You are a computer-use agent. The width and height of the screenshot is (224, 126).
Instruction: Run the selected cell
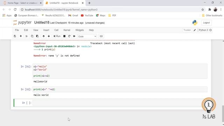[57, 36]
